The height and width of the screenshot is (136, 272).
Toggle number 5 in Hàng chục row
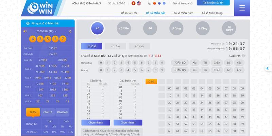[x=135, y=63]
